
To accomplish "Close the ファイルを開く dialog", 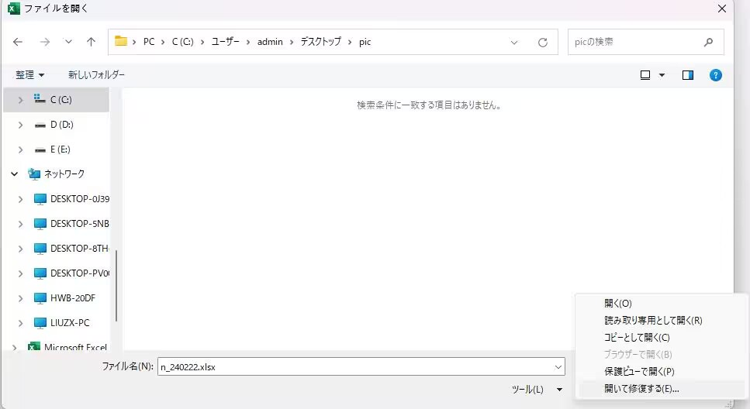I will click(x=722, y=9).
